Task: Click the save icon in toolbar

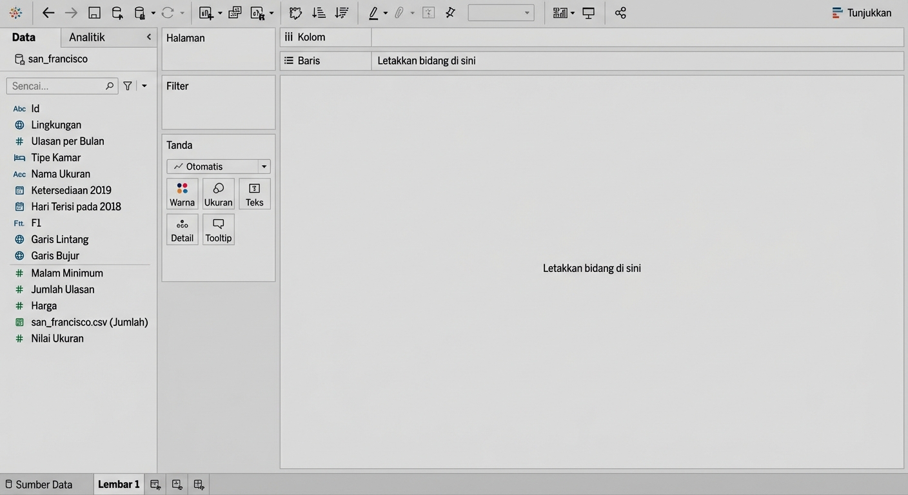Action: point(94,13)
